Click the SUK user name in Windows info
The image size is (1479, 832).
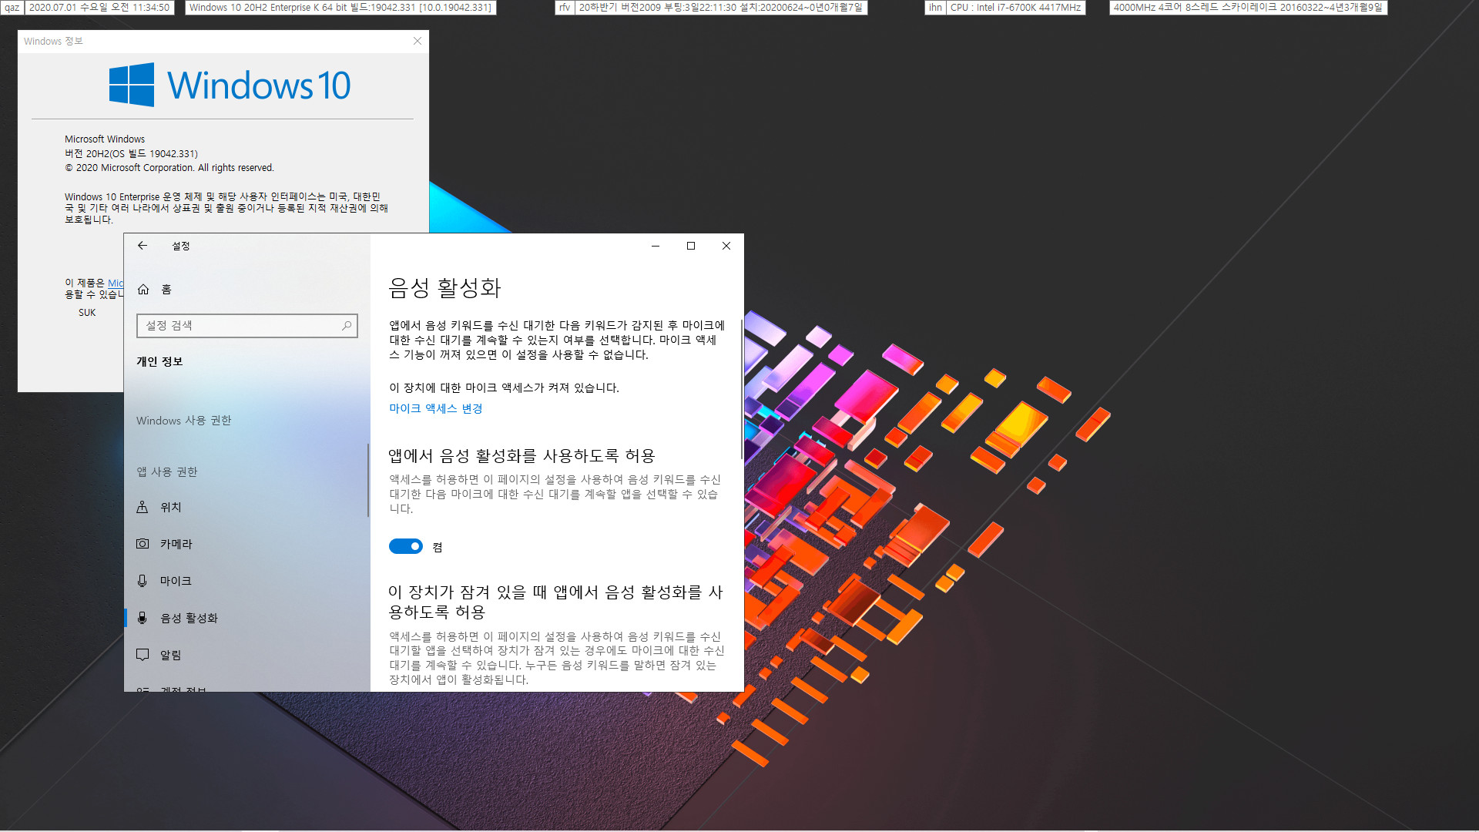(x=87, y=313)
